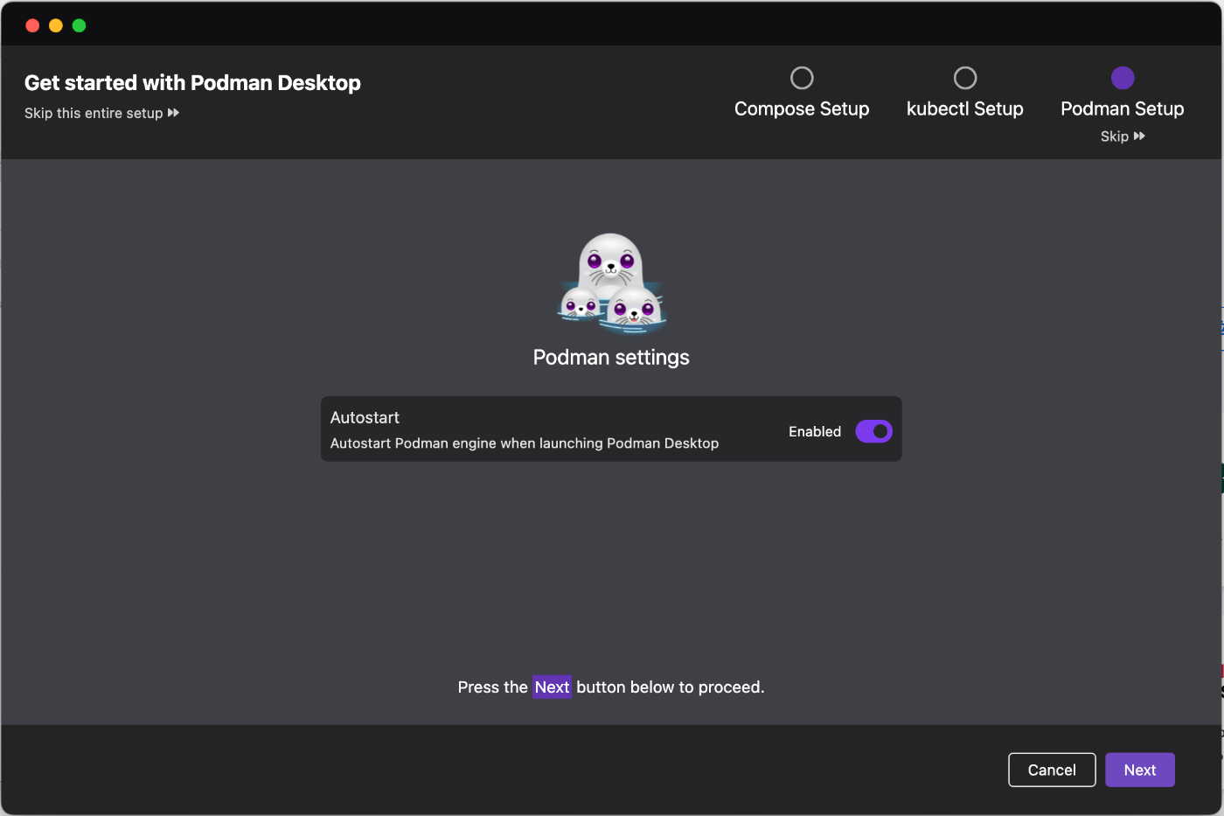Toggle the Autostart Enabled switch

coord(873,431)
